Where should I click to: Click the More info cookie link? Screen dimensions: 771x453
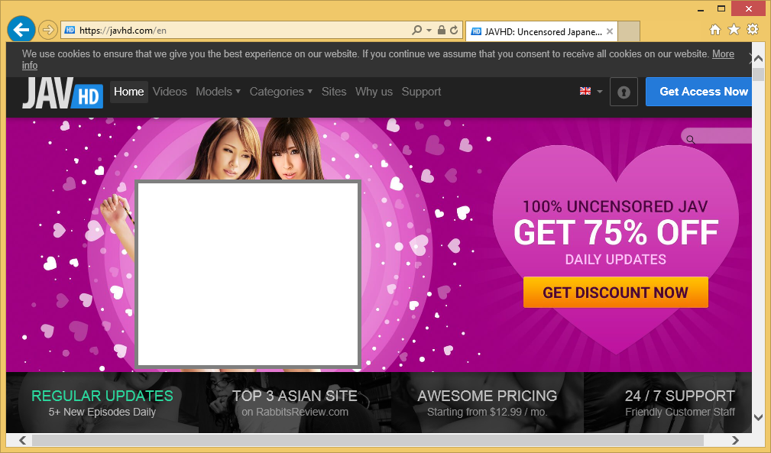click(x=722, y=54)
